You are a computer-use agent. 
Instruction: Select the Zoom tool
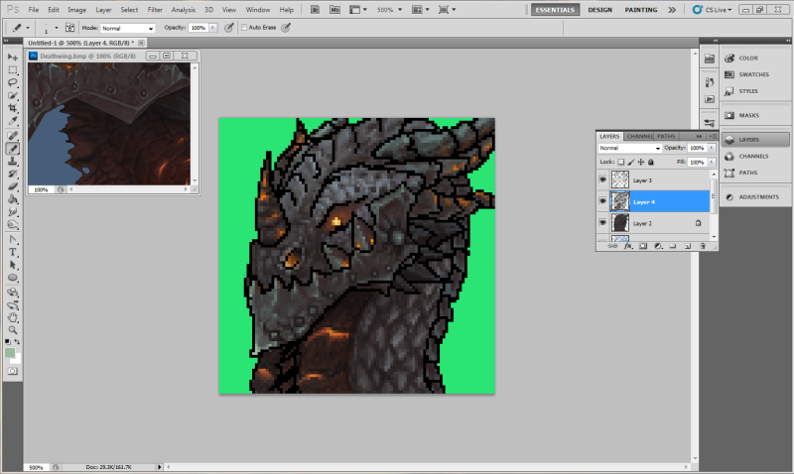point(13,330)
